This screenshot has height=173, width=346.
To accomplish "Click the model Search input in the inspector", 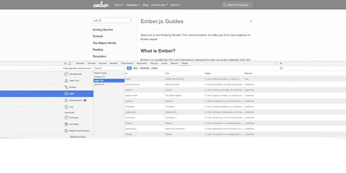I will tap(109, 68).
